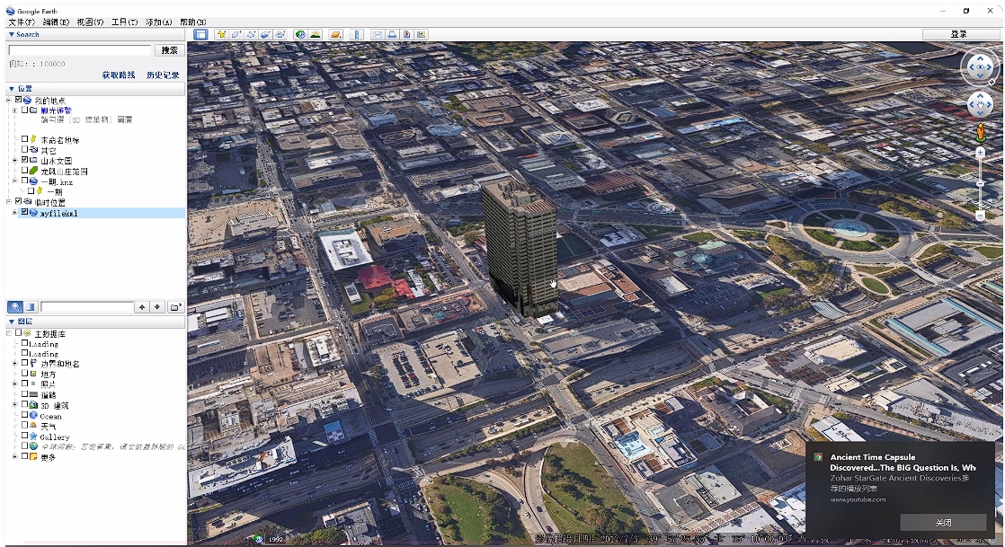
Task: Click the print icon in the toolbar
Action: [x=393, y=34]
